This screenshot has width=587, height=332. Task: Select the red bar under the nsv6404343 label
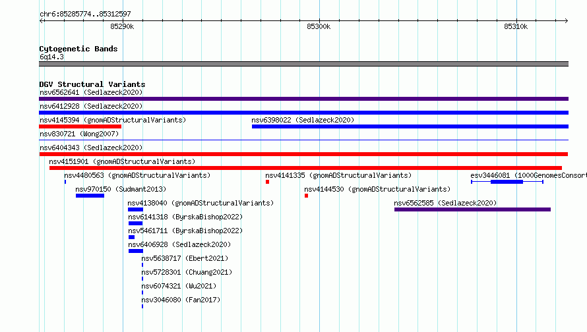[303, 154]
